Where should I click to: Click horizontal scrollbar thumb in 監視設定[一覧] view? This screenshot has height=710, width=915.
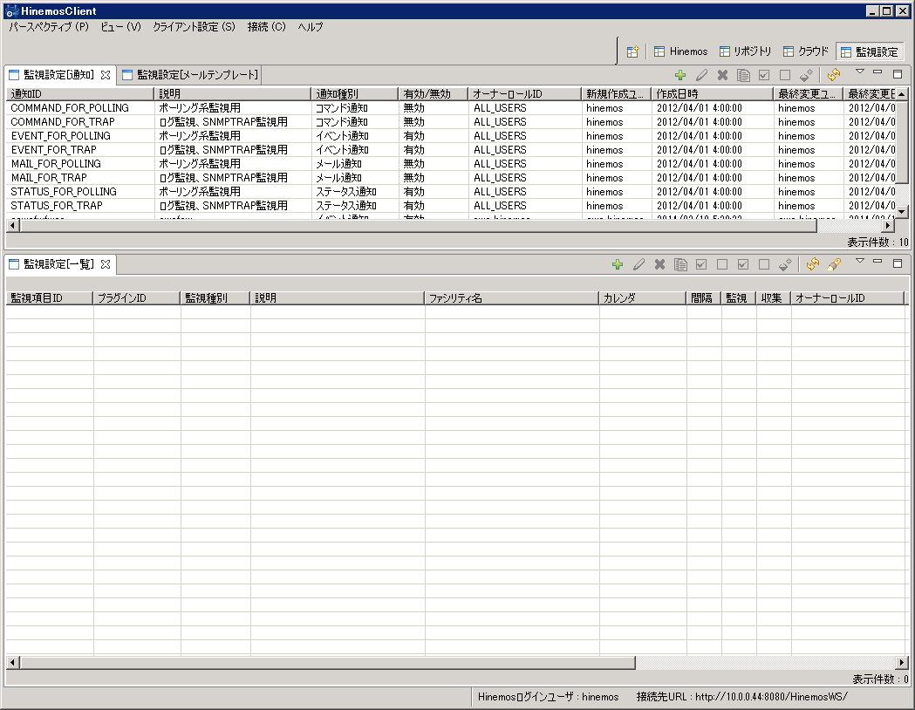pyautogui.click(x=327, y=663)
